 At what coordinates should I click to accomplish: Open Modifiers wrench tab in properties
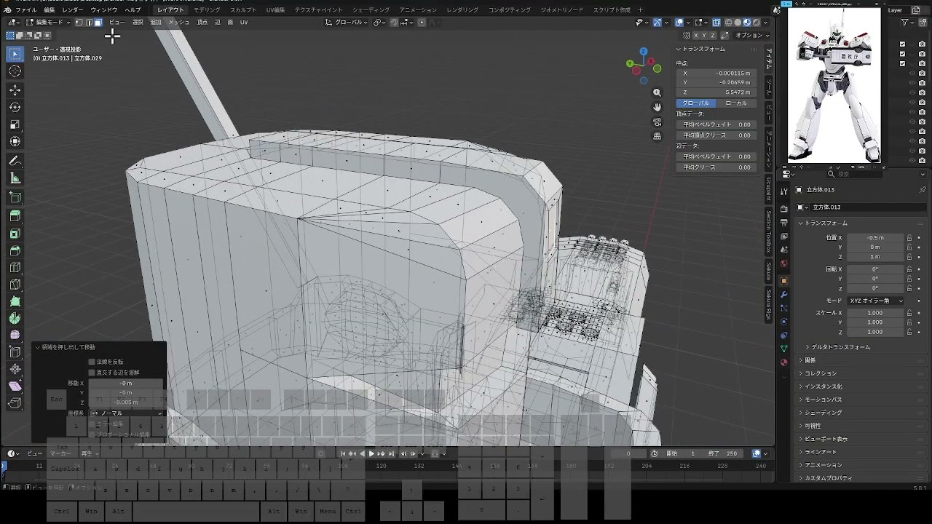pos(783,294)
